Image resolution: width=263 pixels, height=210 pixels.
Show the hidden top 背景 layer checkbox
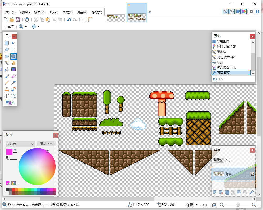pyautogui.click(x=252, y=160)
